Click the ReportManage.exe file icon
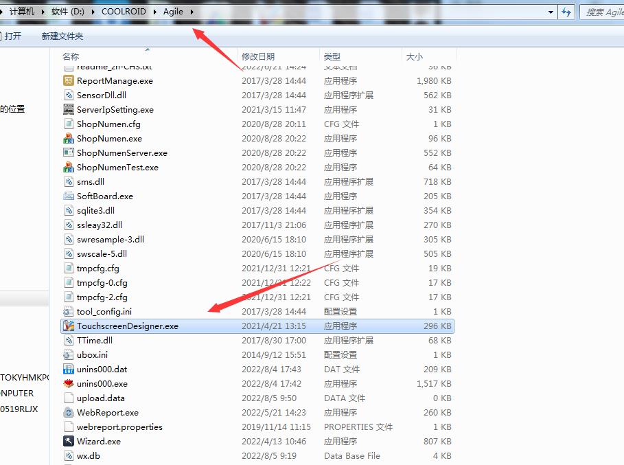Screen dimensions: 624x465 coord(69,81)
